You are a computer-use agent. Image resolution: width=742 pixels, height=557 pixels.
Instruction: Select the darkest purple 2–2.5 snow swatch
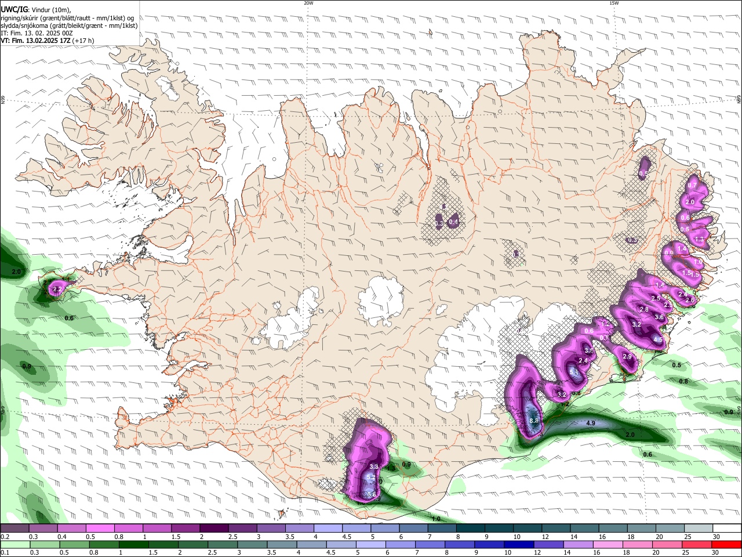coord(214,528)
